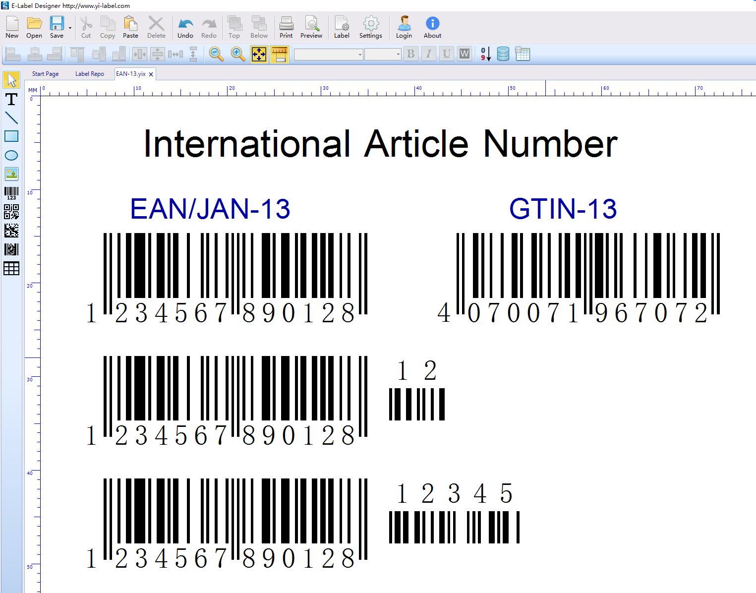
Task: Pick the ellipse drawing tool
Action: coord(11,156)
